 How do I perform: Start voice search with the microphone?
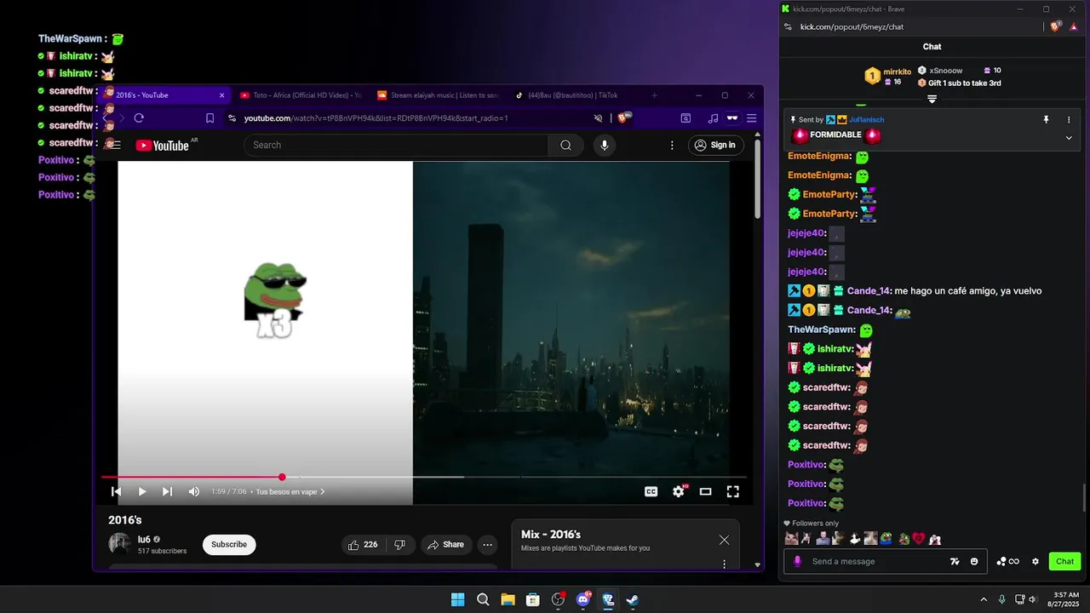605,145
